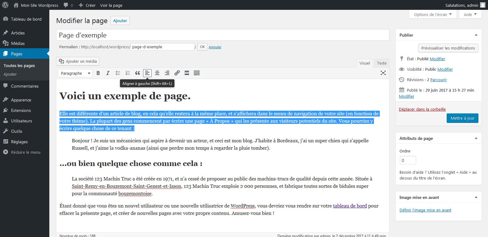Click Déplacer dans la corbeille
This screenshot has width=488, height=237.
(x=422, y=109)
